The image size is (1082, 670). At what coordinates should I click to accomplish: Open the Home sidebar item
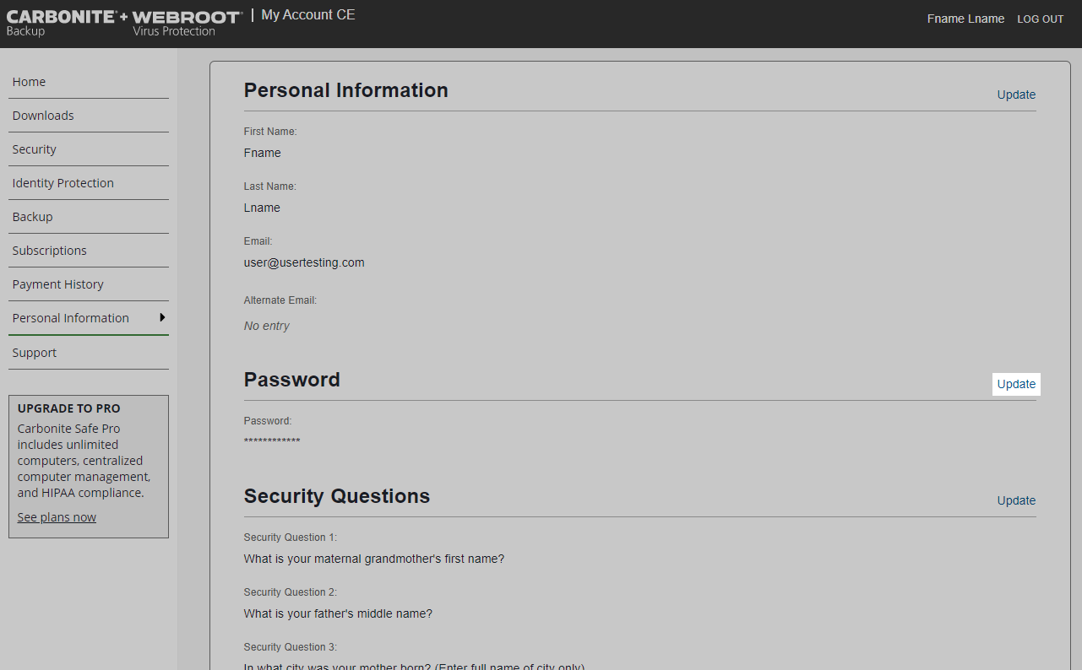click(29, 82)
